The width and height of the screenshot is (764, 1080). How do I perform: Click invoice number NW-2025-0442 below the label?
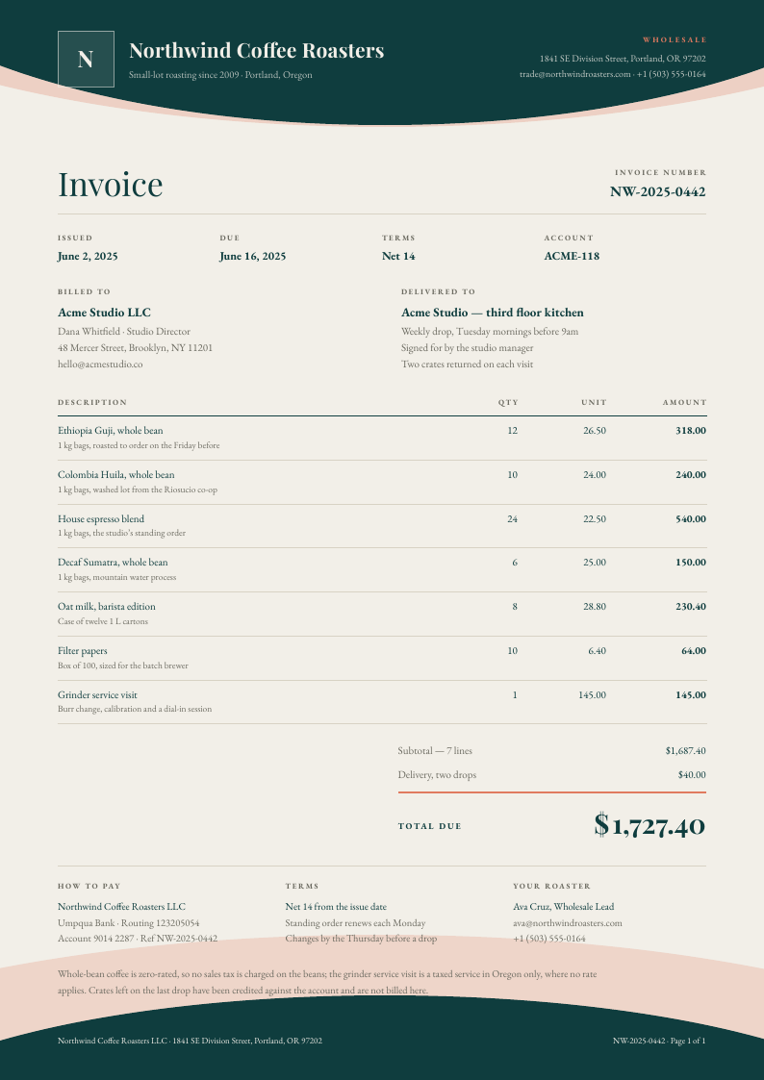tap(658, 191)
